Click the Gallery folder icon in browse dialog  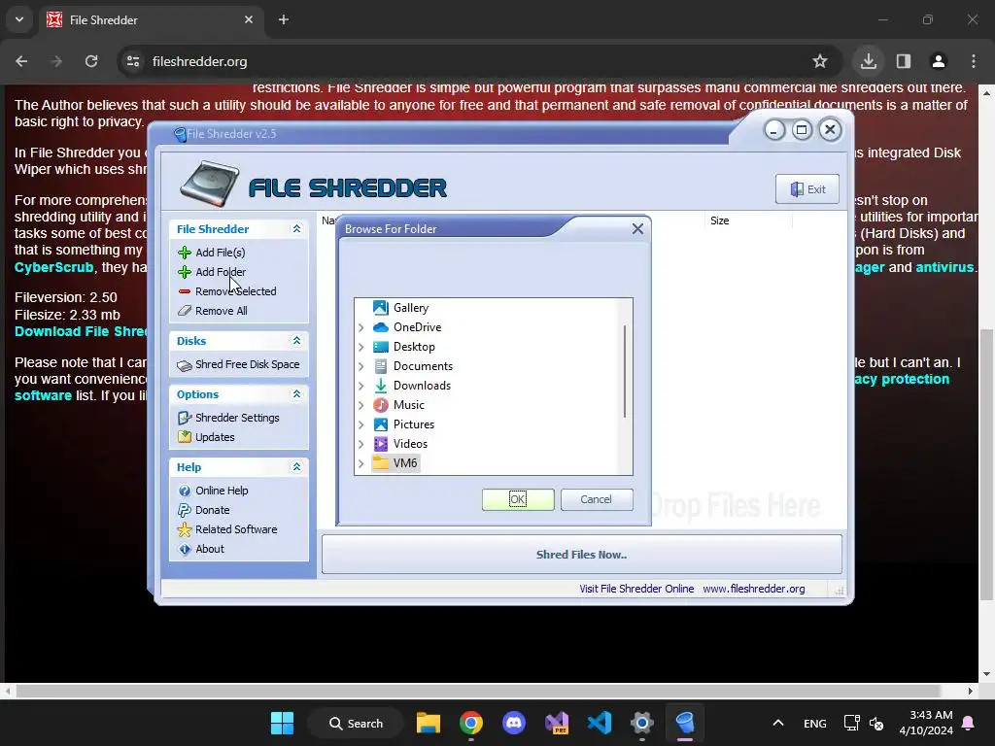(381, 308)
